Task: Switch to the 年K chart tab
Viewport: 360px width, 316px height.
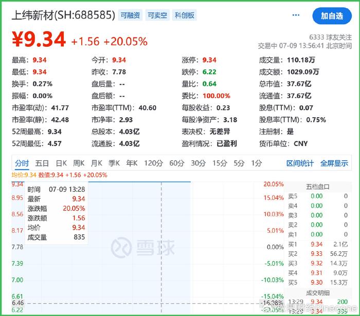Action: point(132,163)
